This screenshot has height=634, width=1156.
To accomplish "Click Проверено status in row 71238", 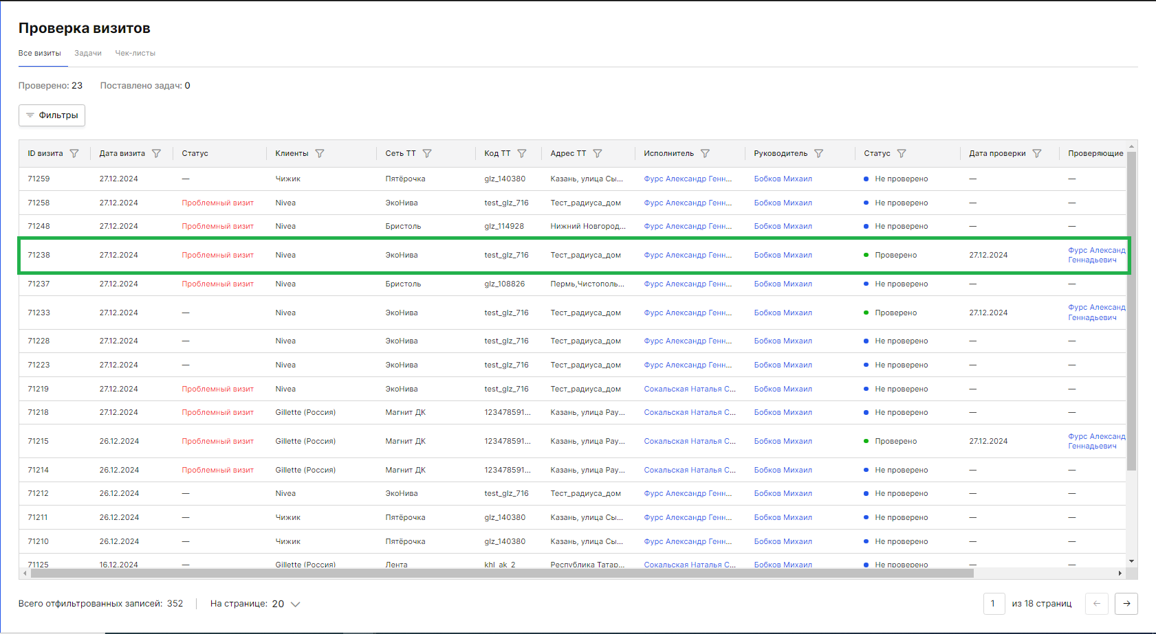I will pos(895,255).
